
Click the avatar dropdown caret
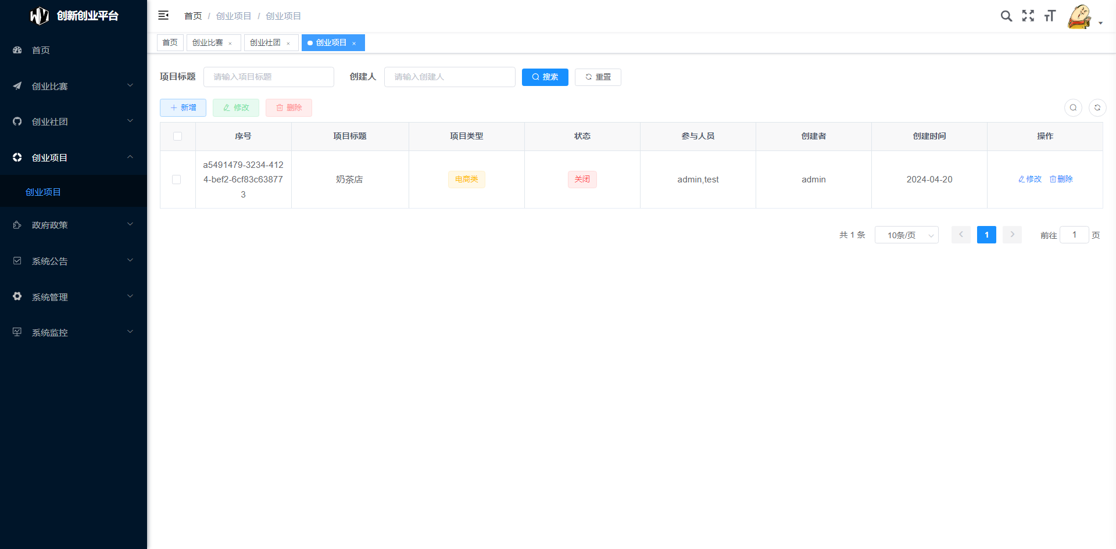click(1100, 23)
